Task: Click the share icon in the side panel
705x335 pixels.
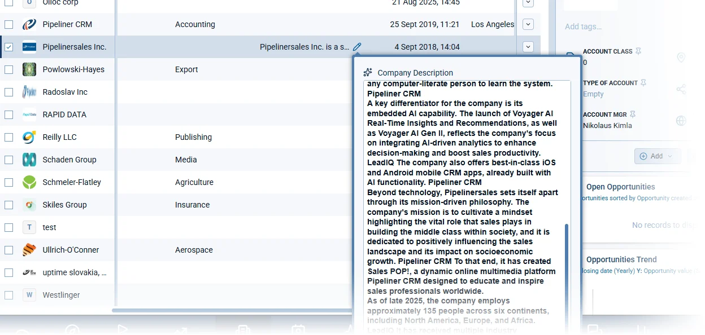Action: pyautogui.click(x=681, y=89)
